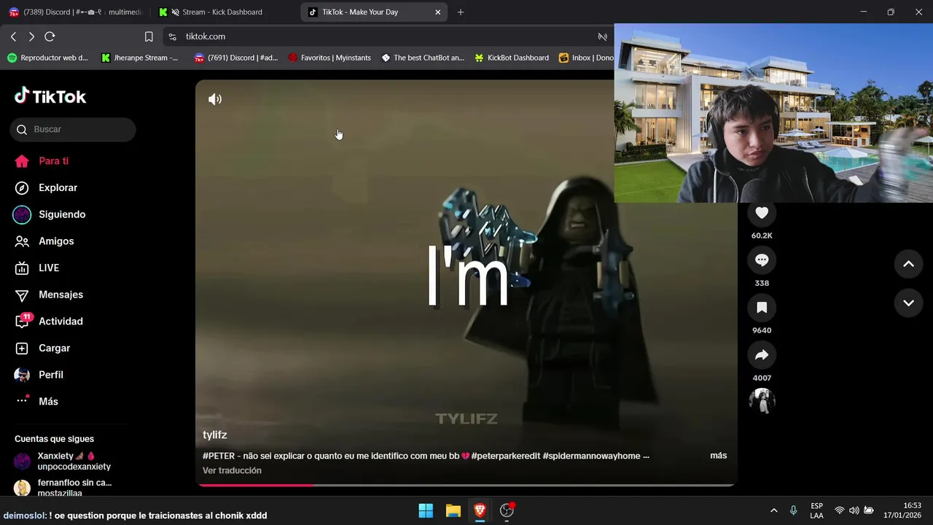Go back in the browser
Screen dimensions: 933x525
13,36
